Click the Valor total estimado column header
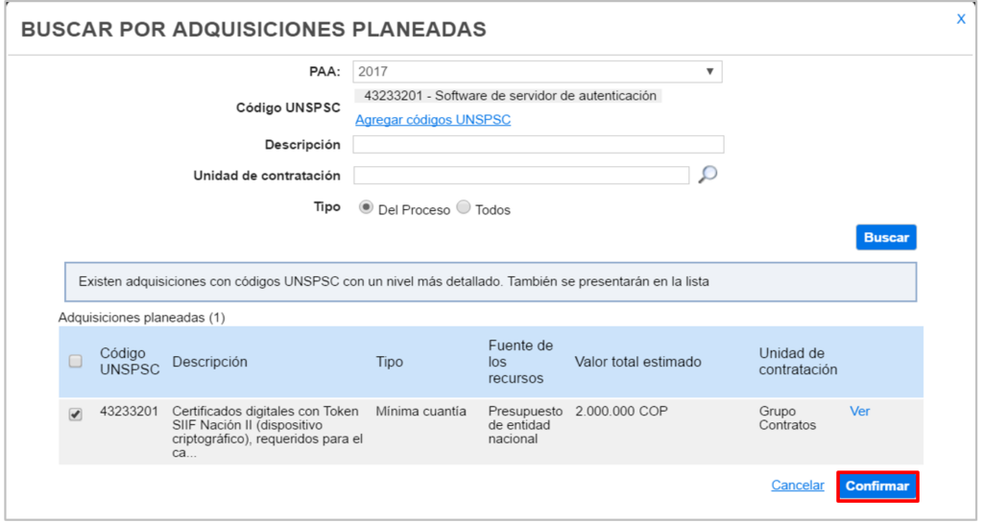This screenshot has height=523, width=983. (x=637, y=362)
